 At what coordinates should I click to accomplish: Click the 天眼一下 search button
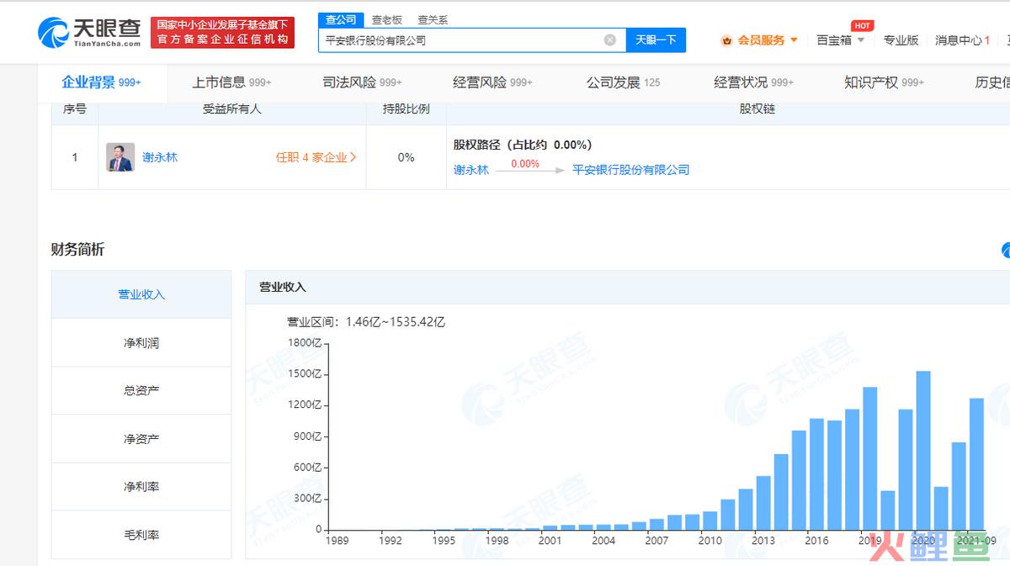656,40
